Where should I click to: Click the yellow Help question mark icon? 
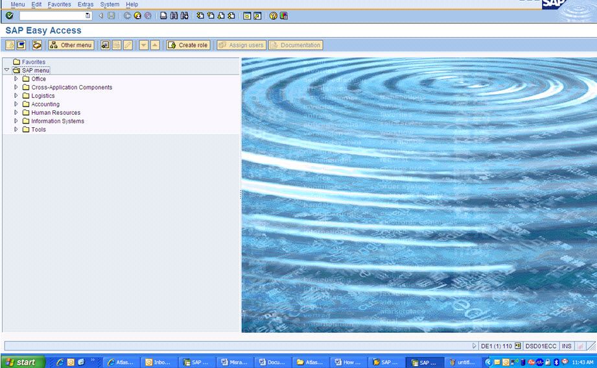tap(273, 16)
